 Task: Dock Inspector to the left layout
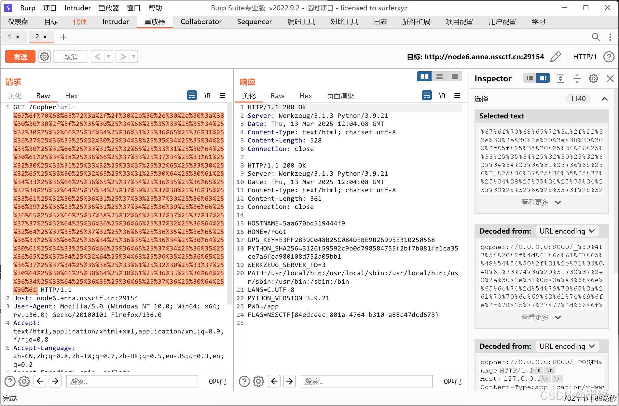[x=530, y=78]
